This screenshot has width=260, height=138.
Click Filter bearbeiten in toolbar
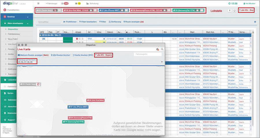tap(88, 22)
